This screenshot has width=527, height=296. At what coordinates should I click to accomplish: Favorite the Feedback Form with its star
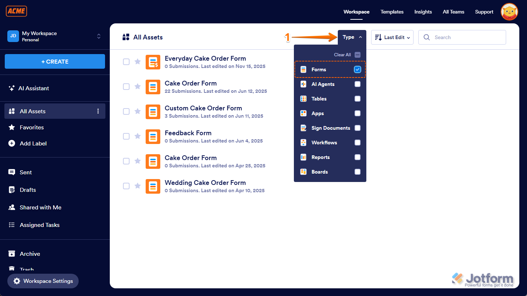[137, 136]
